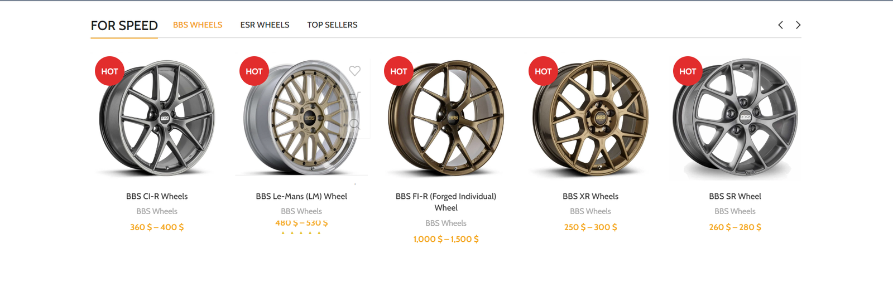Show next products with right arrow

click(798, 25)
